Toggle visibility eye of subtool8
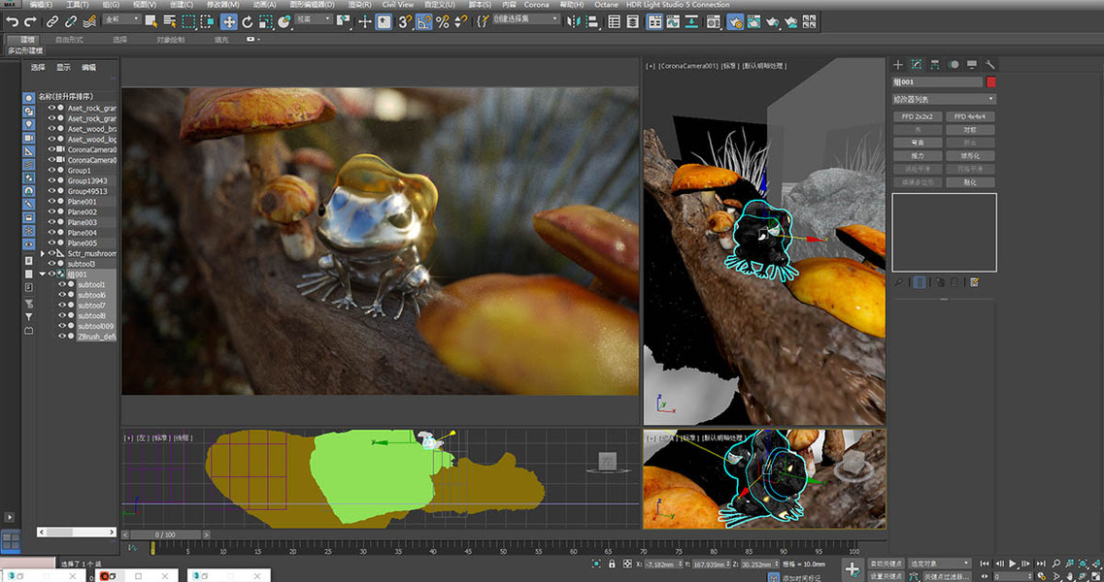Viewport: 1104px width, 582px height. [62, 315]
